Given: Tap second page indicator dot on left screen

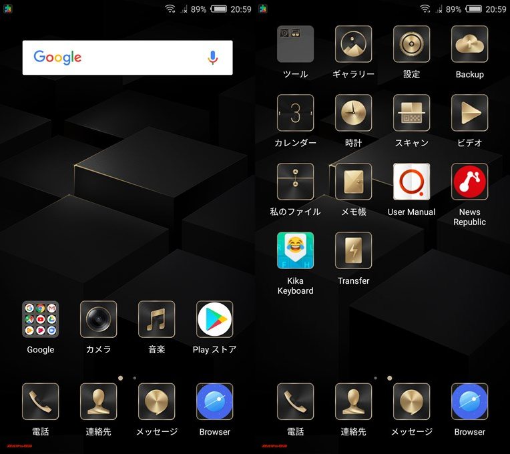Looking at the screenshot, I should click(135, 378).
